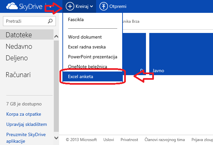Select PowerPoint prezentacija option
This screenshot has height=145, width=213.
(x=92, y=57)
